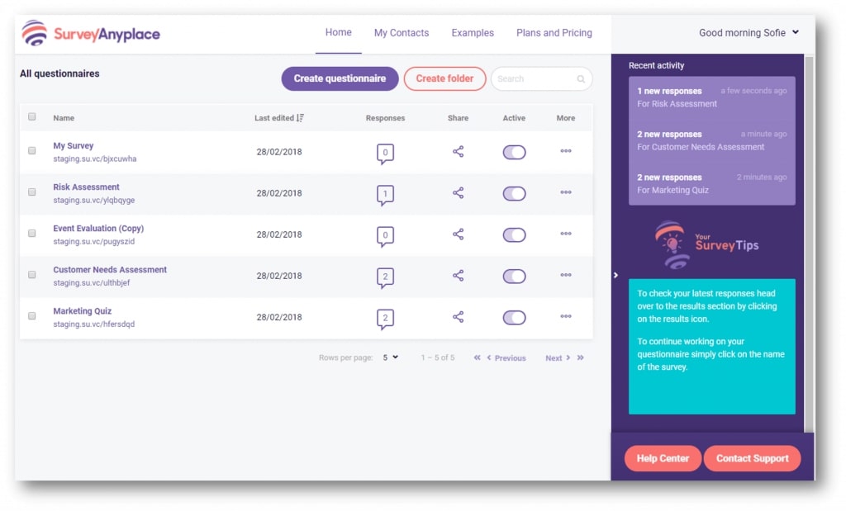
Task: Click the search magnifier icon
Action: (x=581, y=79)
